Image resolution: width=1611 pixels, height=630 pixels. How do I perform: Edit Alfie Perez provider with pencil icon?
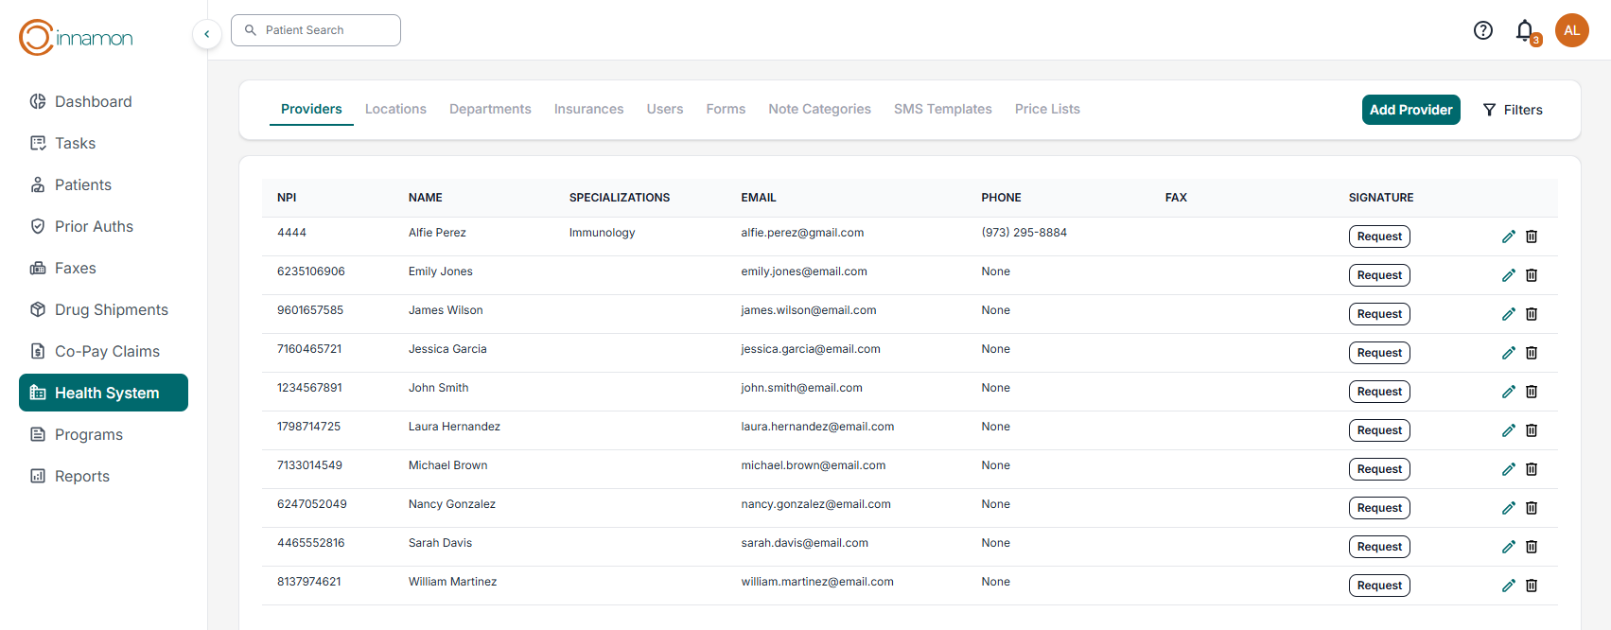1509,236
